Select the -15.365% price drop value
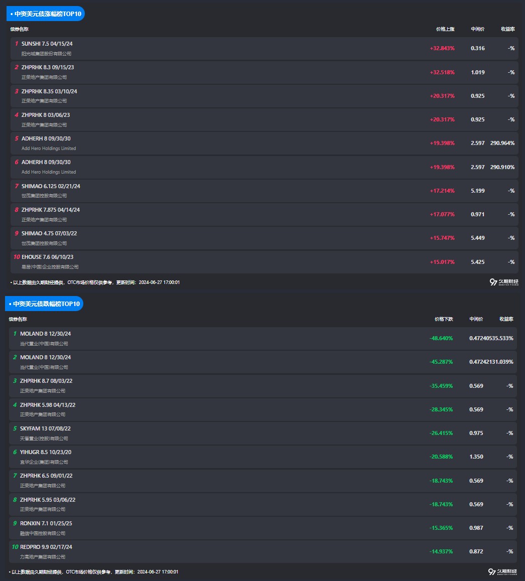 pyautogui.click(x=441, y=528)
